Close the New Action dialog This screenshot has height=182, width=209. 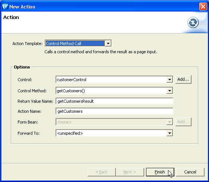coord(203,6)
